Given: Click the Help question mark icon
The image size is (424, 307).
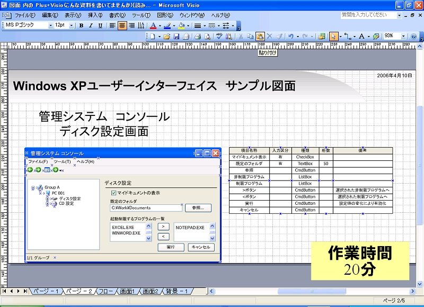Looking at the screenshot, I should (x=413, y=36).
